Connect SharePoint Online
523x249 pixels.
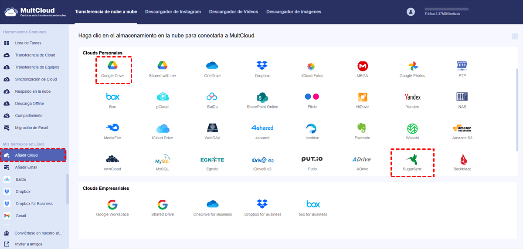262,101
